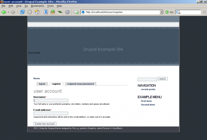The height and width of the screenshot is (140, 207).
Task: Open the Google search engine selector
Action: tap(178, 12)
